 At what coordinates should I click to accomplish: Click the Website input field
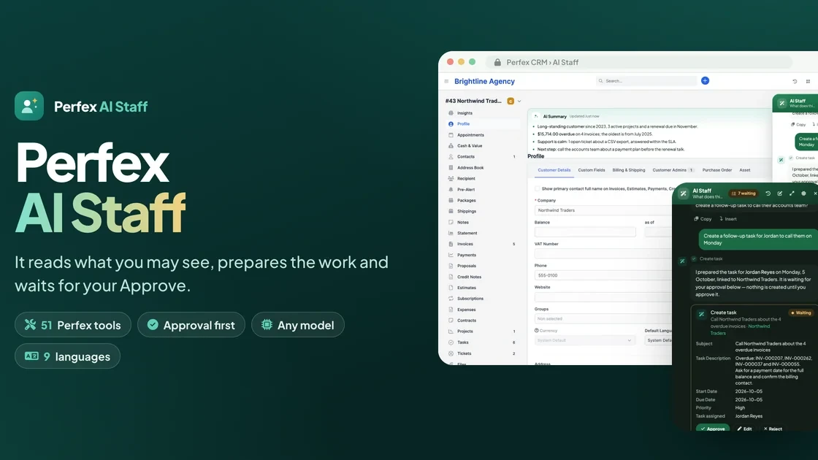tap(603, 297)
